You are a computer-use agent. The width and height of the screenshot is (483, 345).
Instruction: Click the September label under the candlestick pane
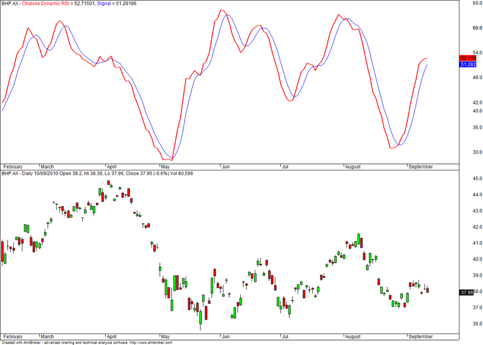(421, 337)
